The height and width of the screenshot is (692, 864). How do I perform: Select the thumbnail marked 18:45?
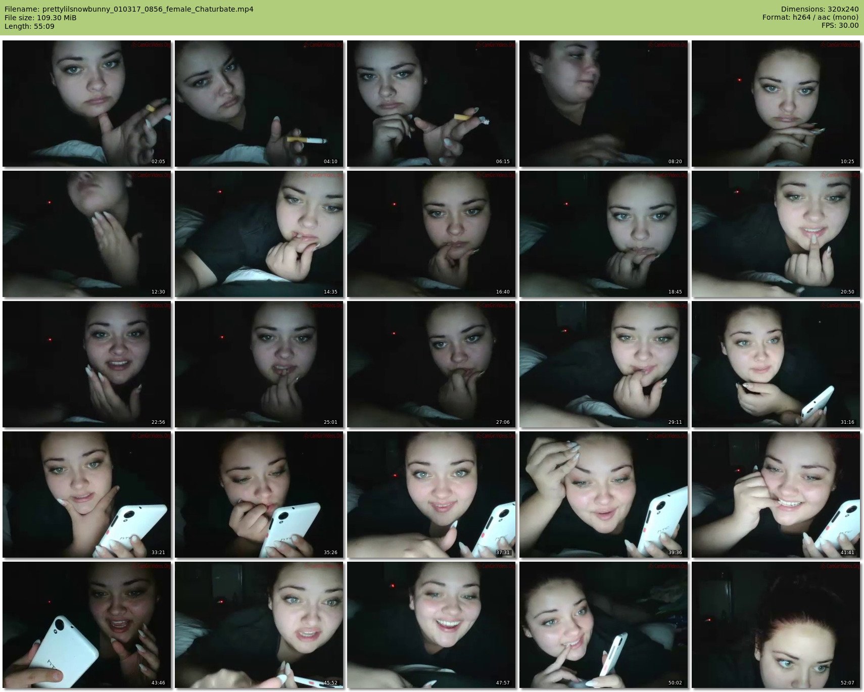point(603,234)
